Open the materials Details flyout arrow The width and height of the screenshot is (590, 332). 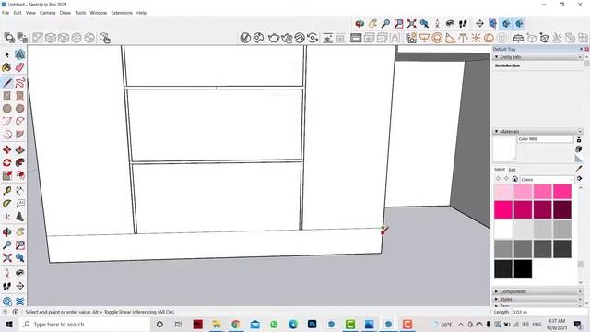(580, 178)
